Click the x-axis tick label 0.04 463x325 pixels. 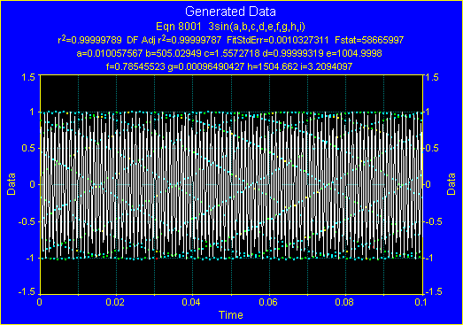click(x=192, y=302)
